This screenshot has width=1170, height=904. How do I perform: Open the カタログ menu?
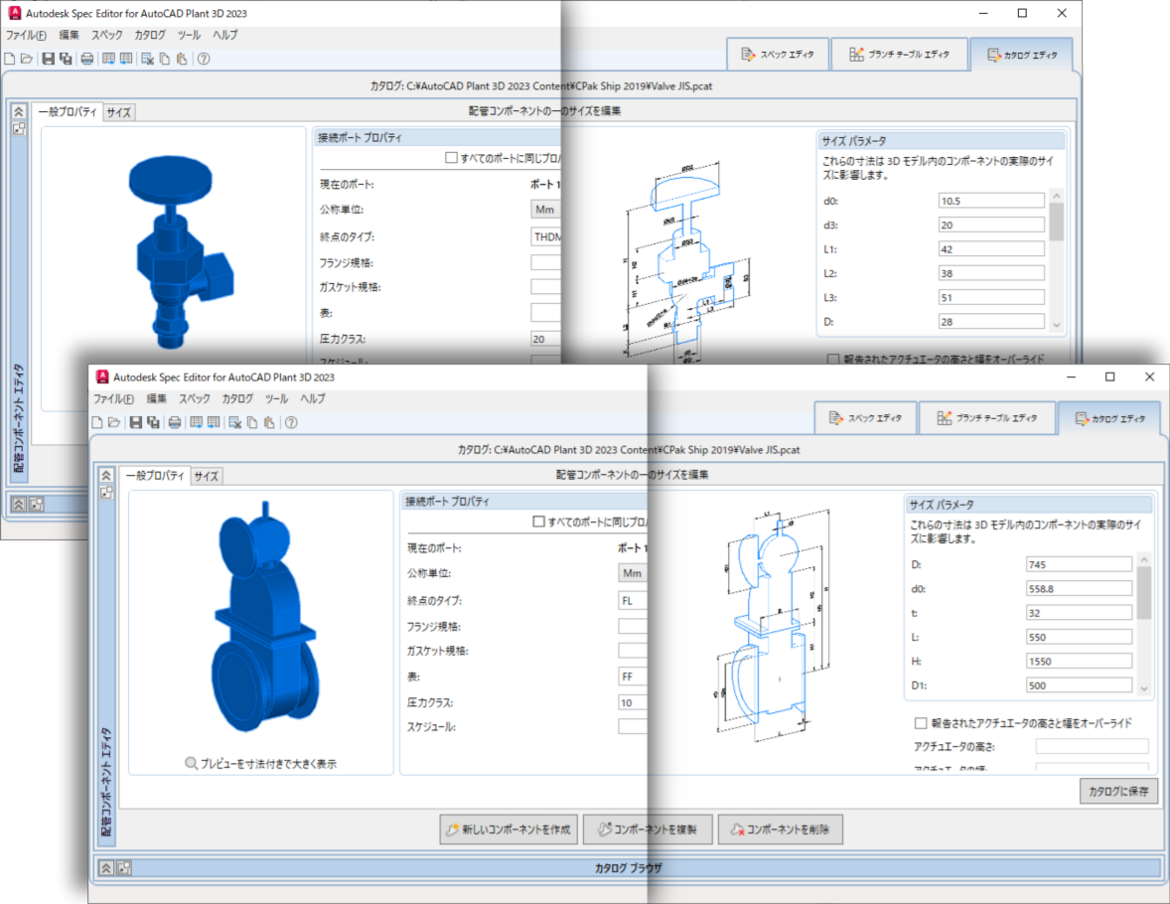[237, 398]
